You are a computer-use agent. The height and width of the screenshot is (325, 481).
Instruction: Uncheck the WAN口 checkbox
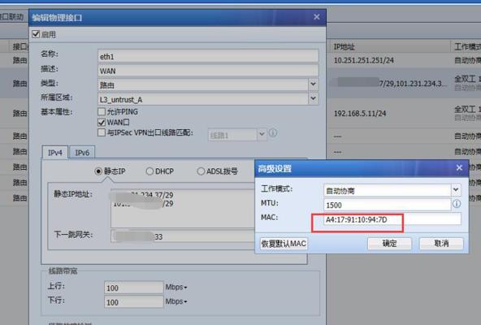click(102, 122)
